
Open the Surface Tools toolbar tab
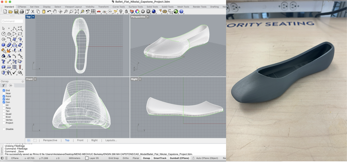point(136,7)
